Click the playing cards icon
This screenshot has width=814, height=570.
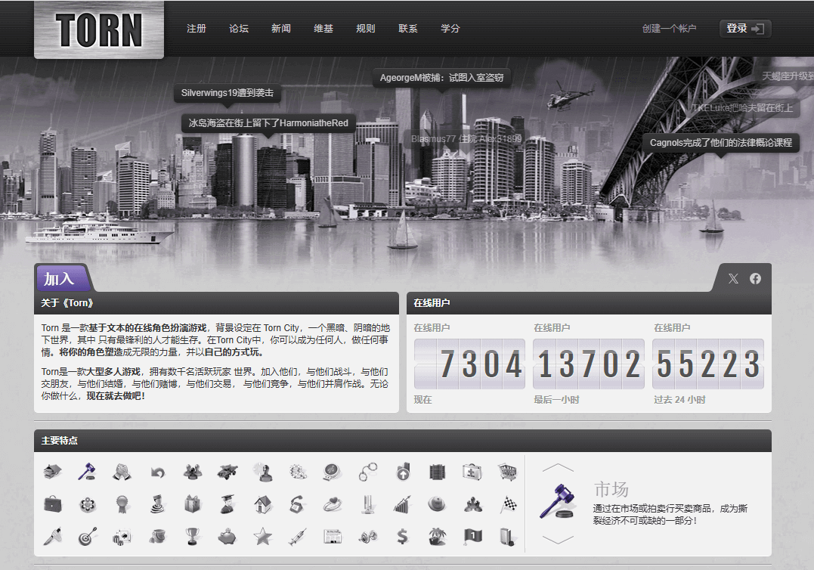tap(122, 536)
